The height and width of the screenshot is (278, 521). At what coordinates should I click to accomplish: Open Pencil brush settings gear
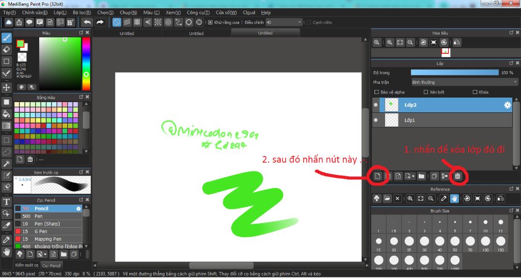click(x=79, y=209)
